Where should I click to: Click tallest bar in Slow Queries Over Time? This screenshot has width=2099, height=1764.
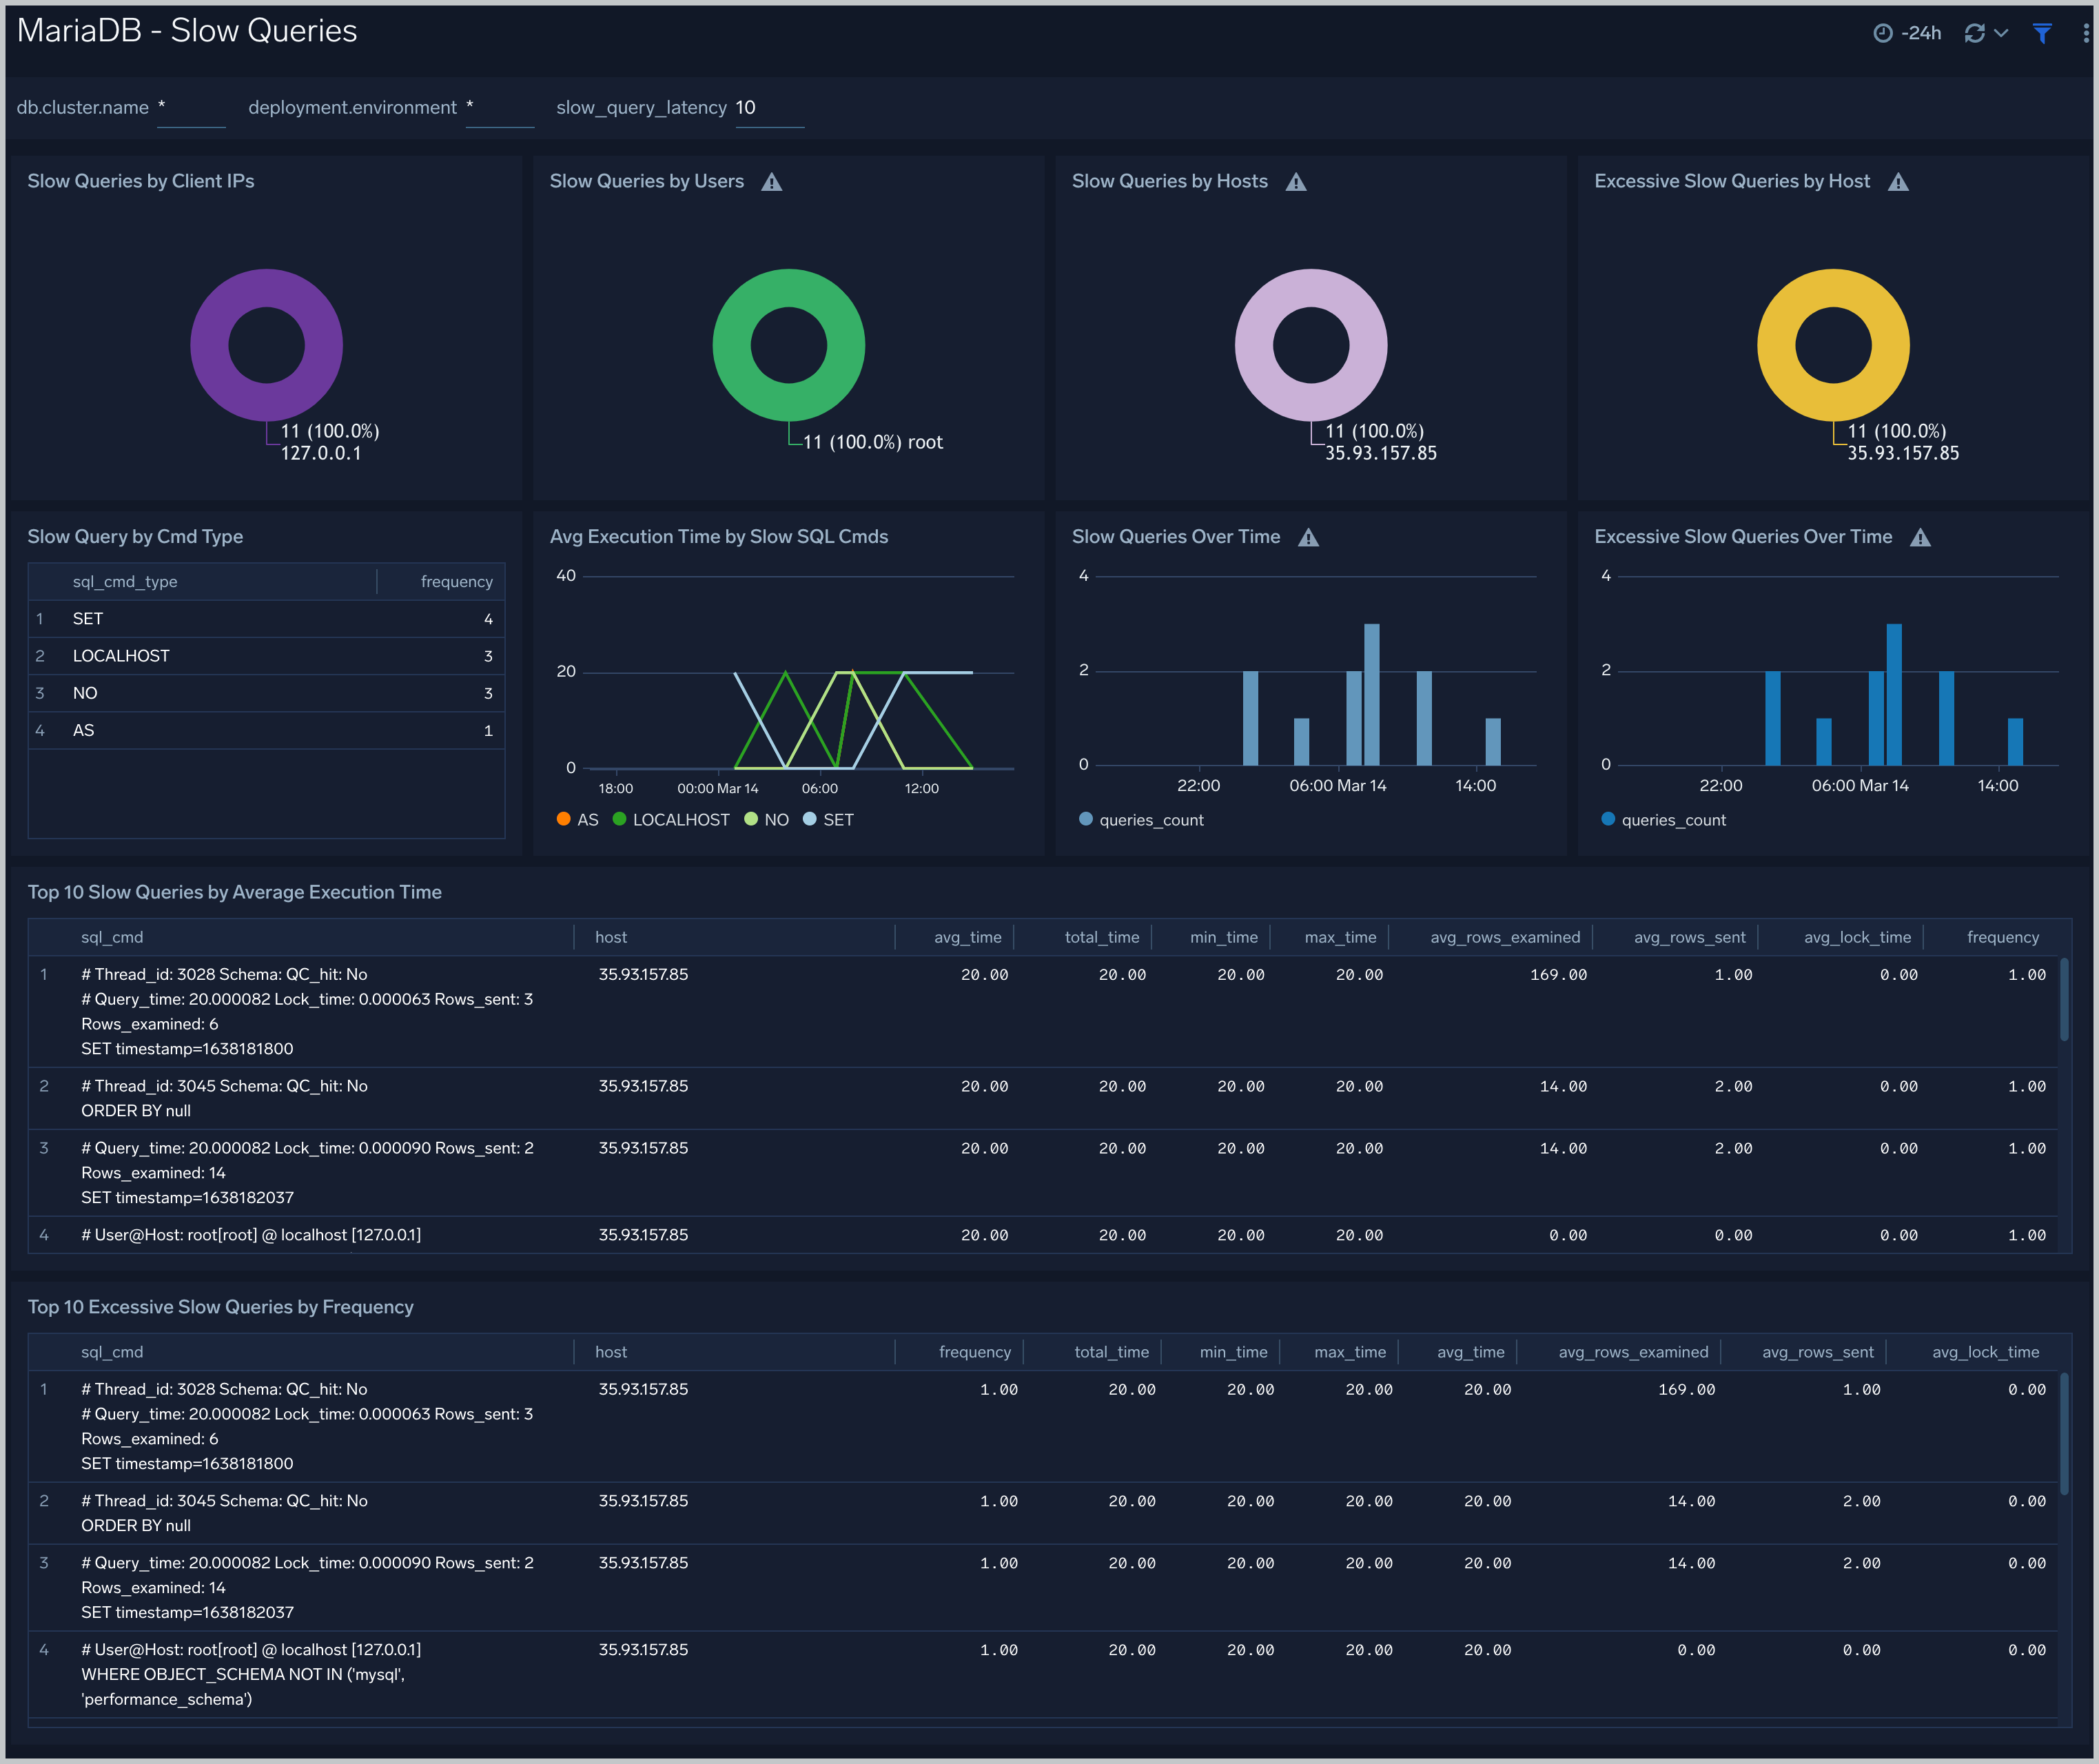[1371, 695]
